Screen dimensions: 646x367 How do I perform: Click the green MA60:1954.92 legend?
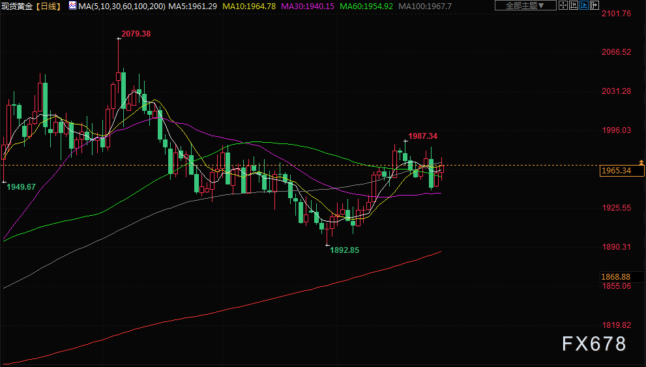[x=367, y=6]
